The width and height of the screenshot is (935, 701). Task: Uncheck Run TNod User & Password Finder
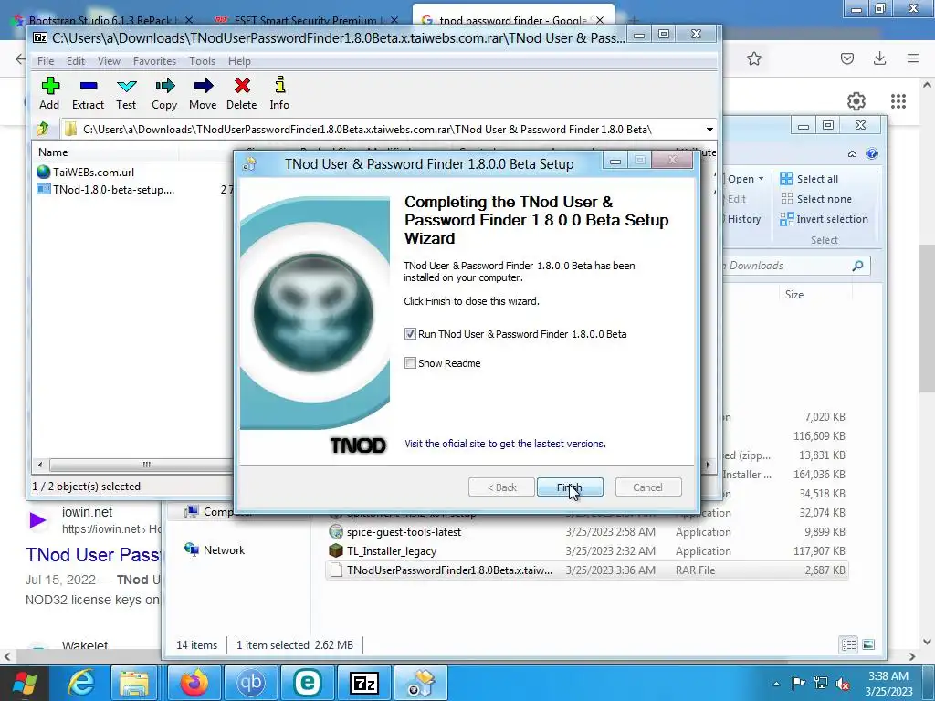coord(410,334)
